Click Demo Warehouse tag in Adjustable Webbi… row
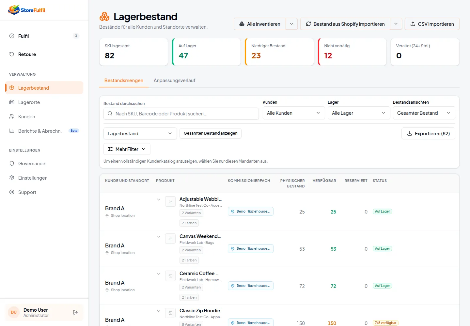This screenshot has height=326, width=470. [251, 211]
